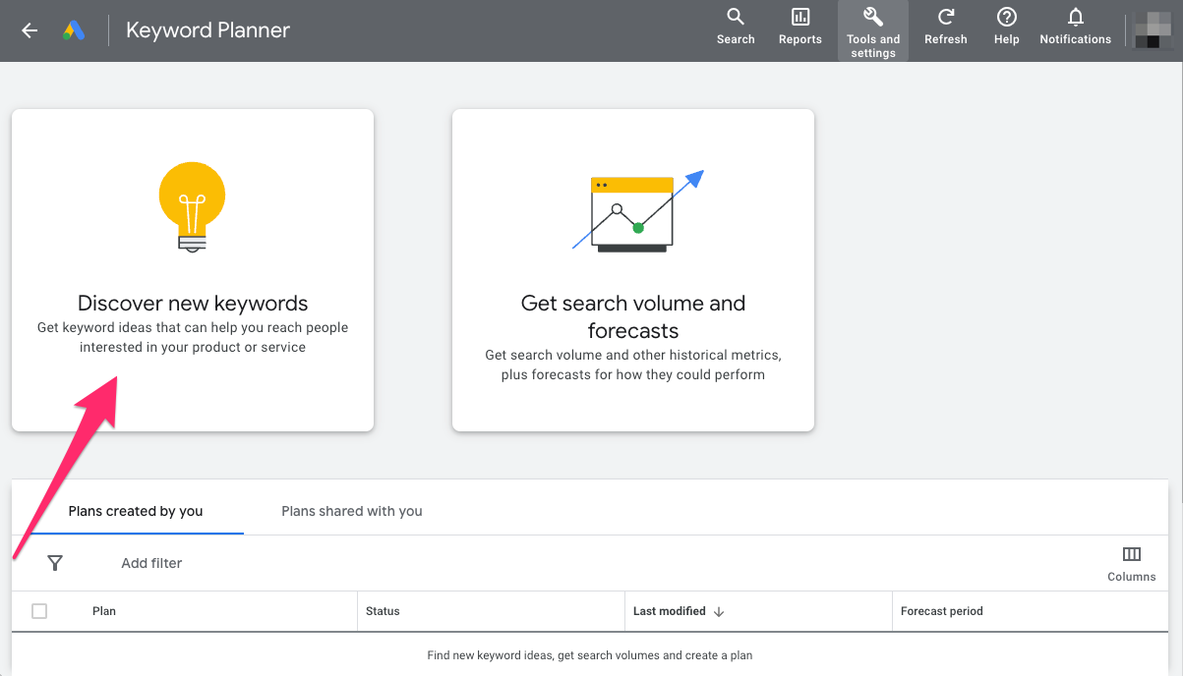The width and height of the screenshot is (1183, 676).
Task: Open the Columns selector
Action: pos(1132,564)
